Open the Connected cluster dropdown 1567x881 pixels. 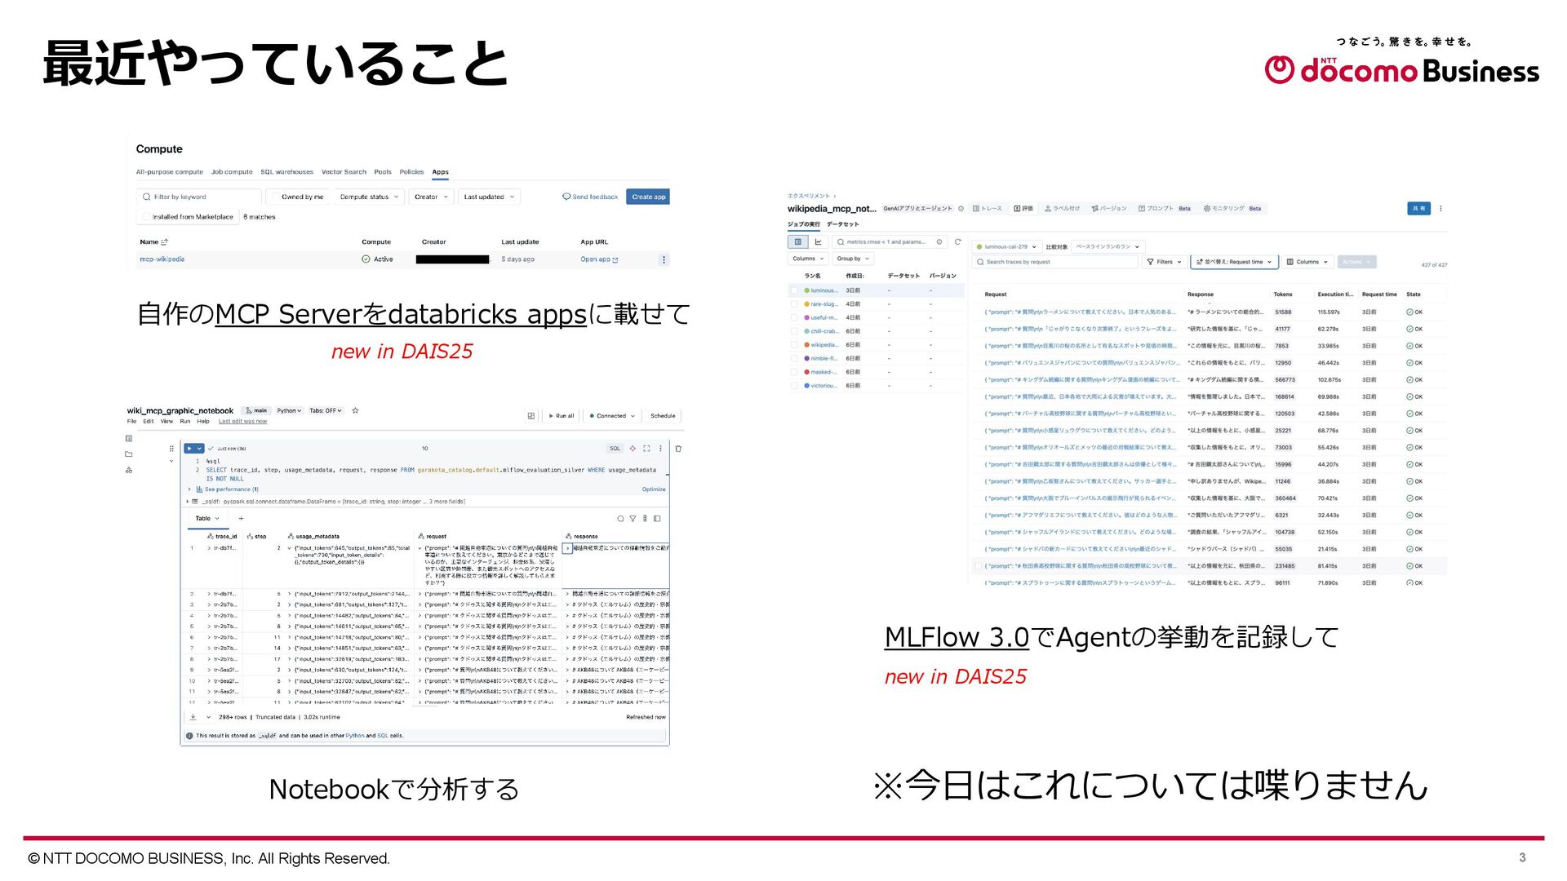(612, 416)
